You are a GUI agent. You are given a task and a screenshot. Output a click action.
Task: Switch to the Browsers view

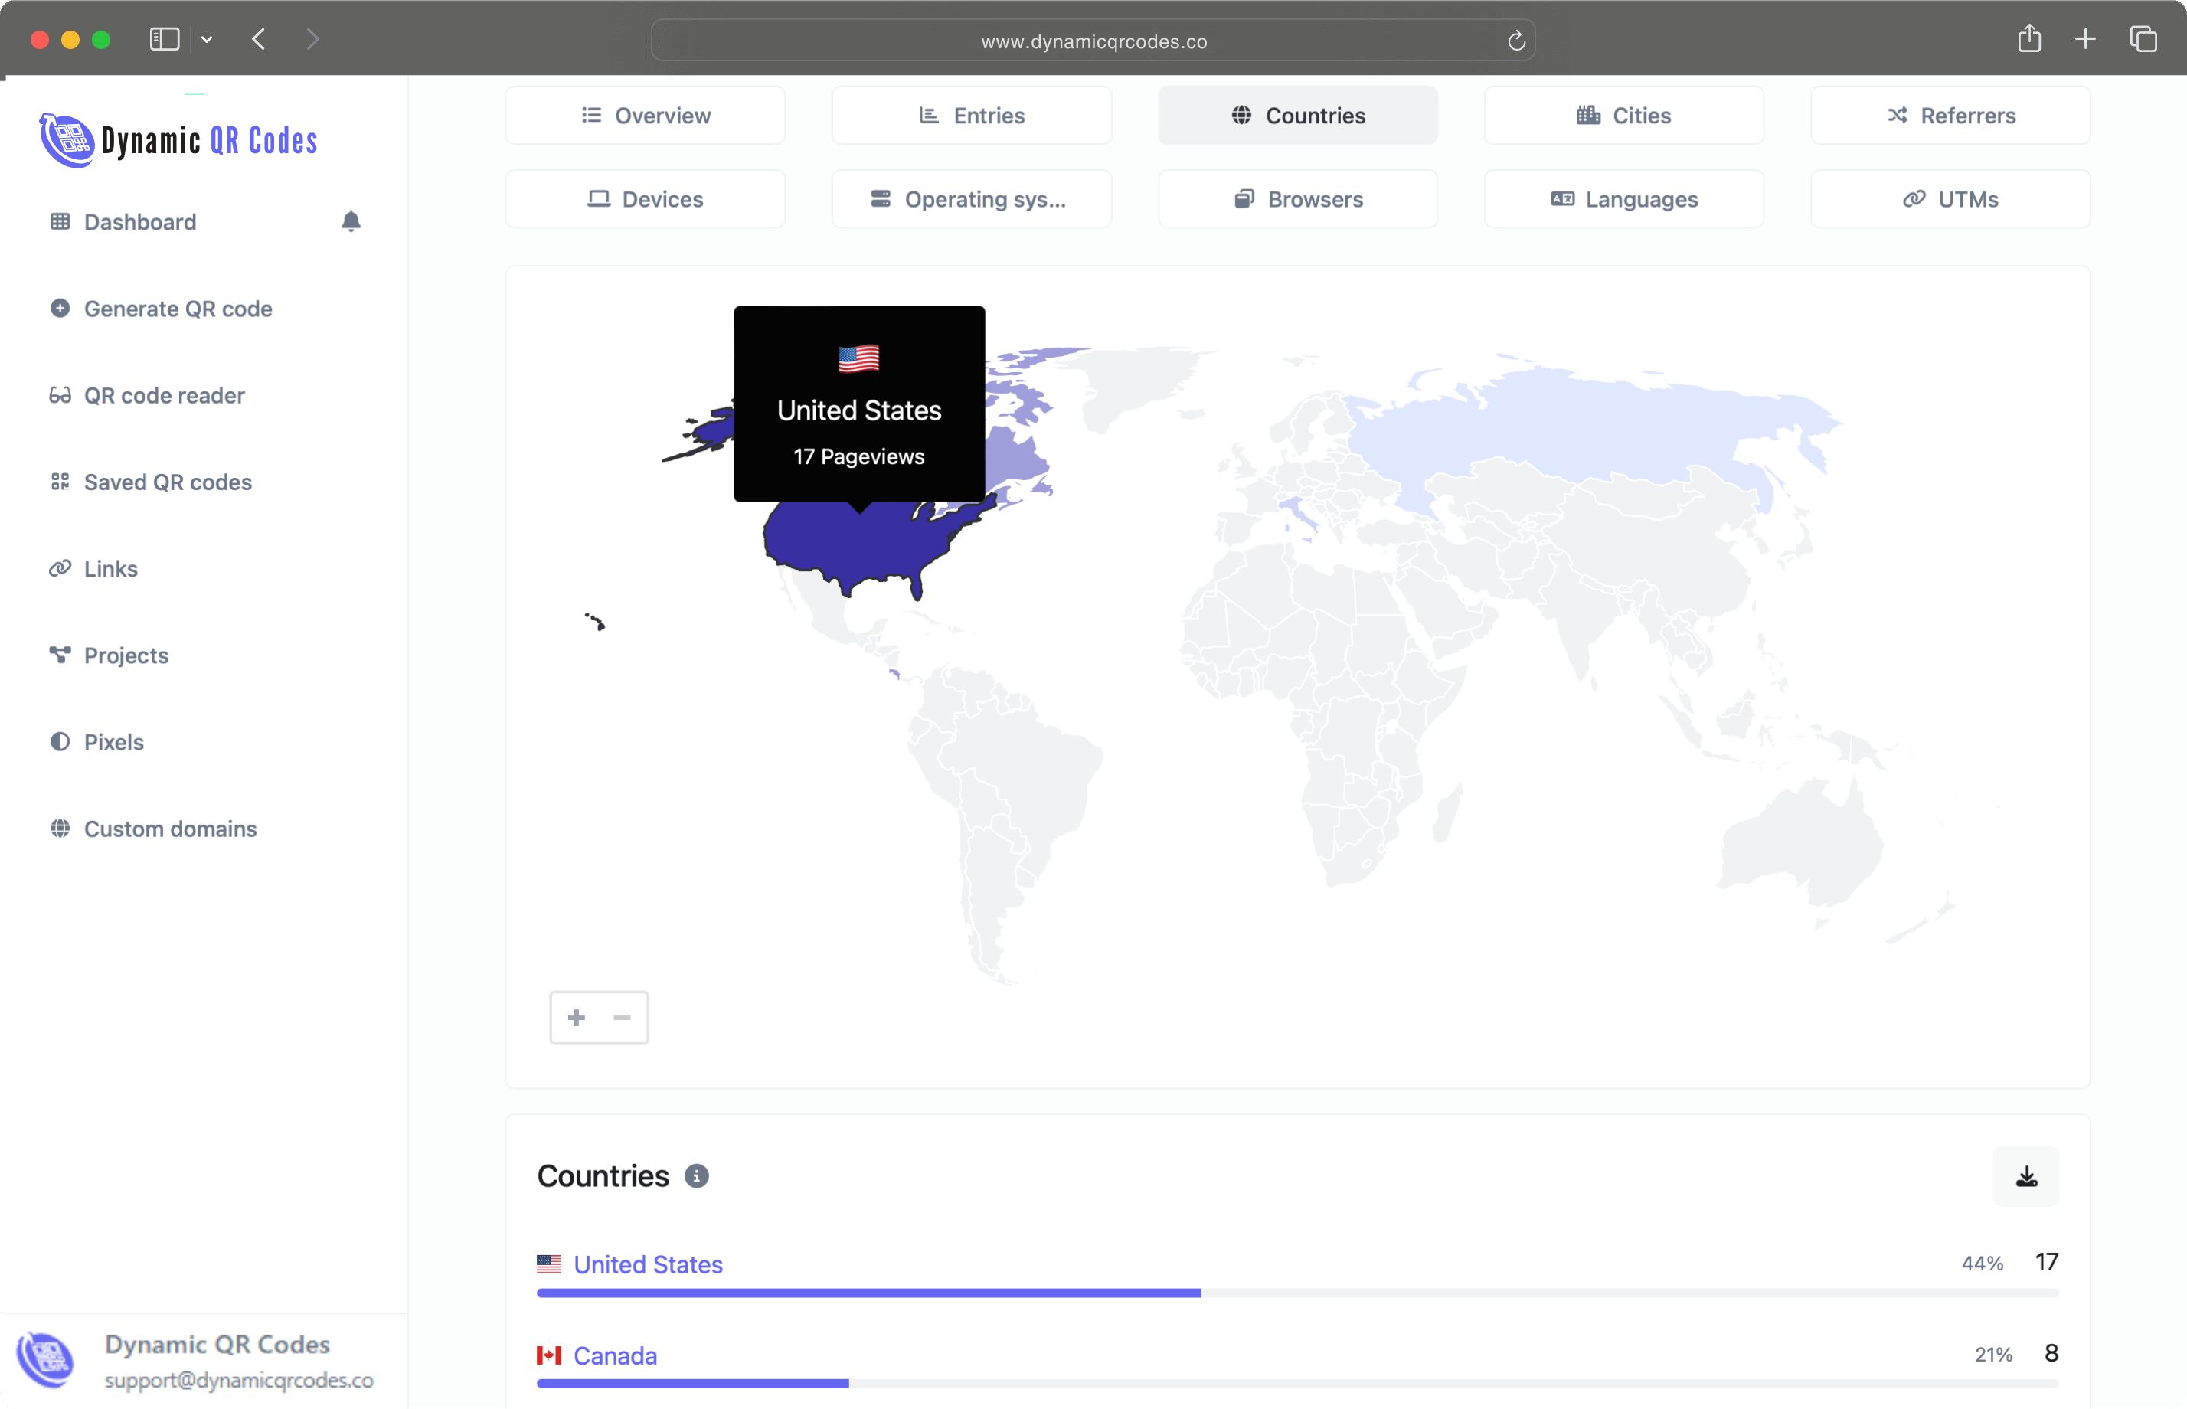pos(1297,198)
